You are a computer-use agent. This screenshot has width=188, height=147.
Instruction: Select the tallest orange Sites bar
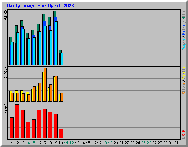point(45,85)
